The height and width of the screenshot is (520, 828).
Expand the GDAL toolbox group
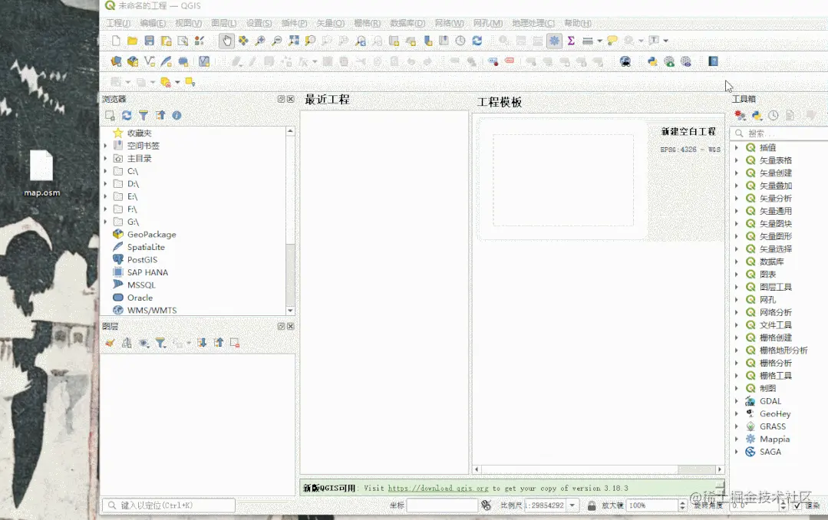point(737,400)
